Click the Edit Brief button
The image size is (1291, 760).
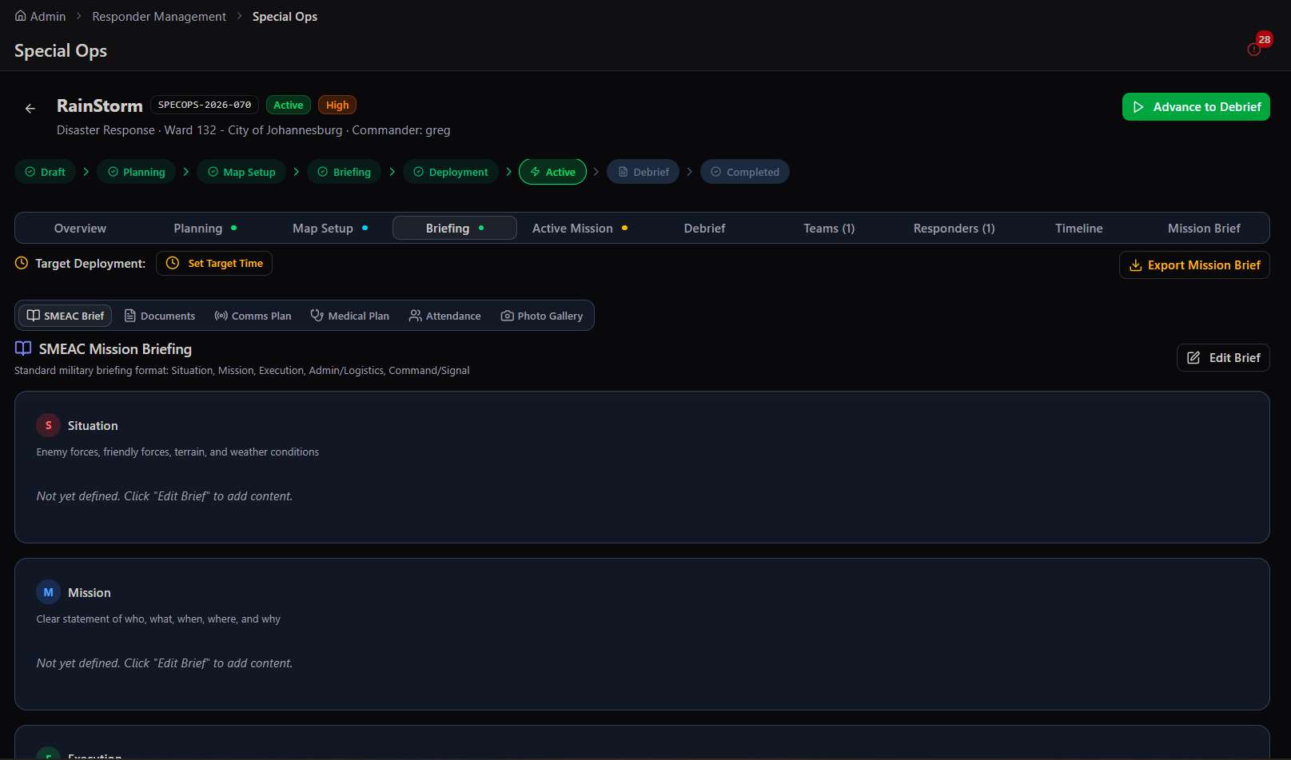tap(1223, 358)
